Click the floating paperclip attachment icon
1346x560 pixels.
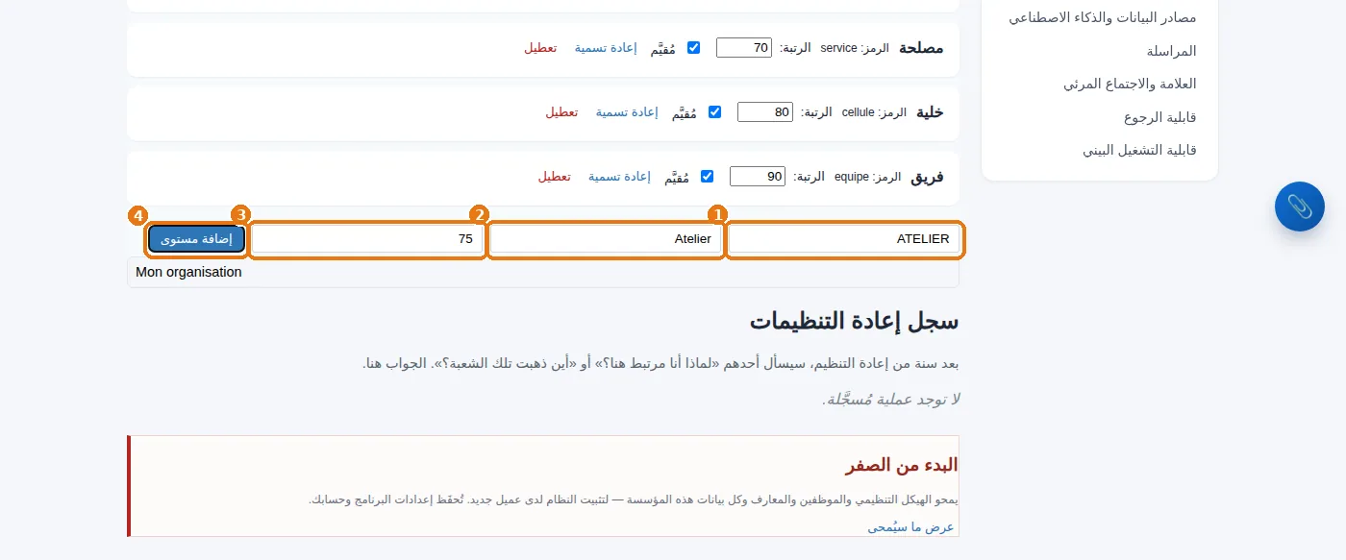tap(1299, 207)
